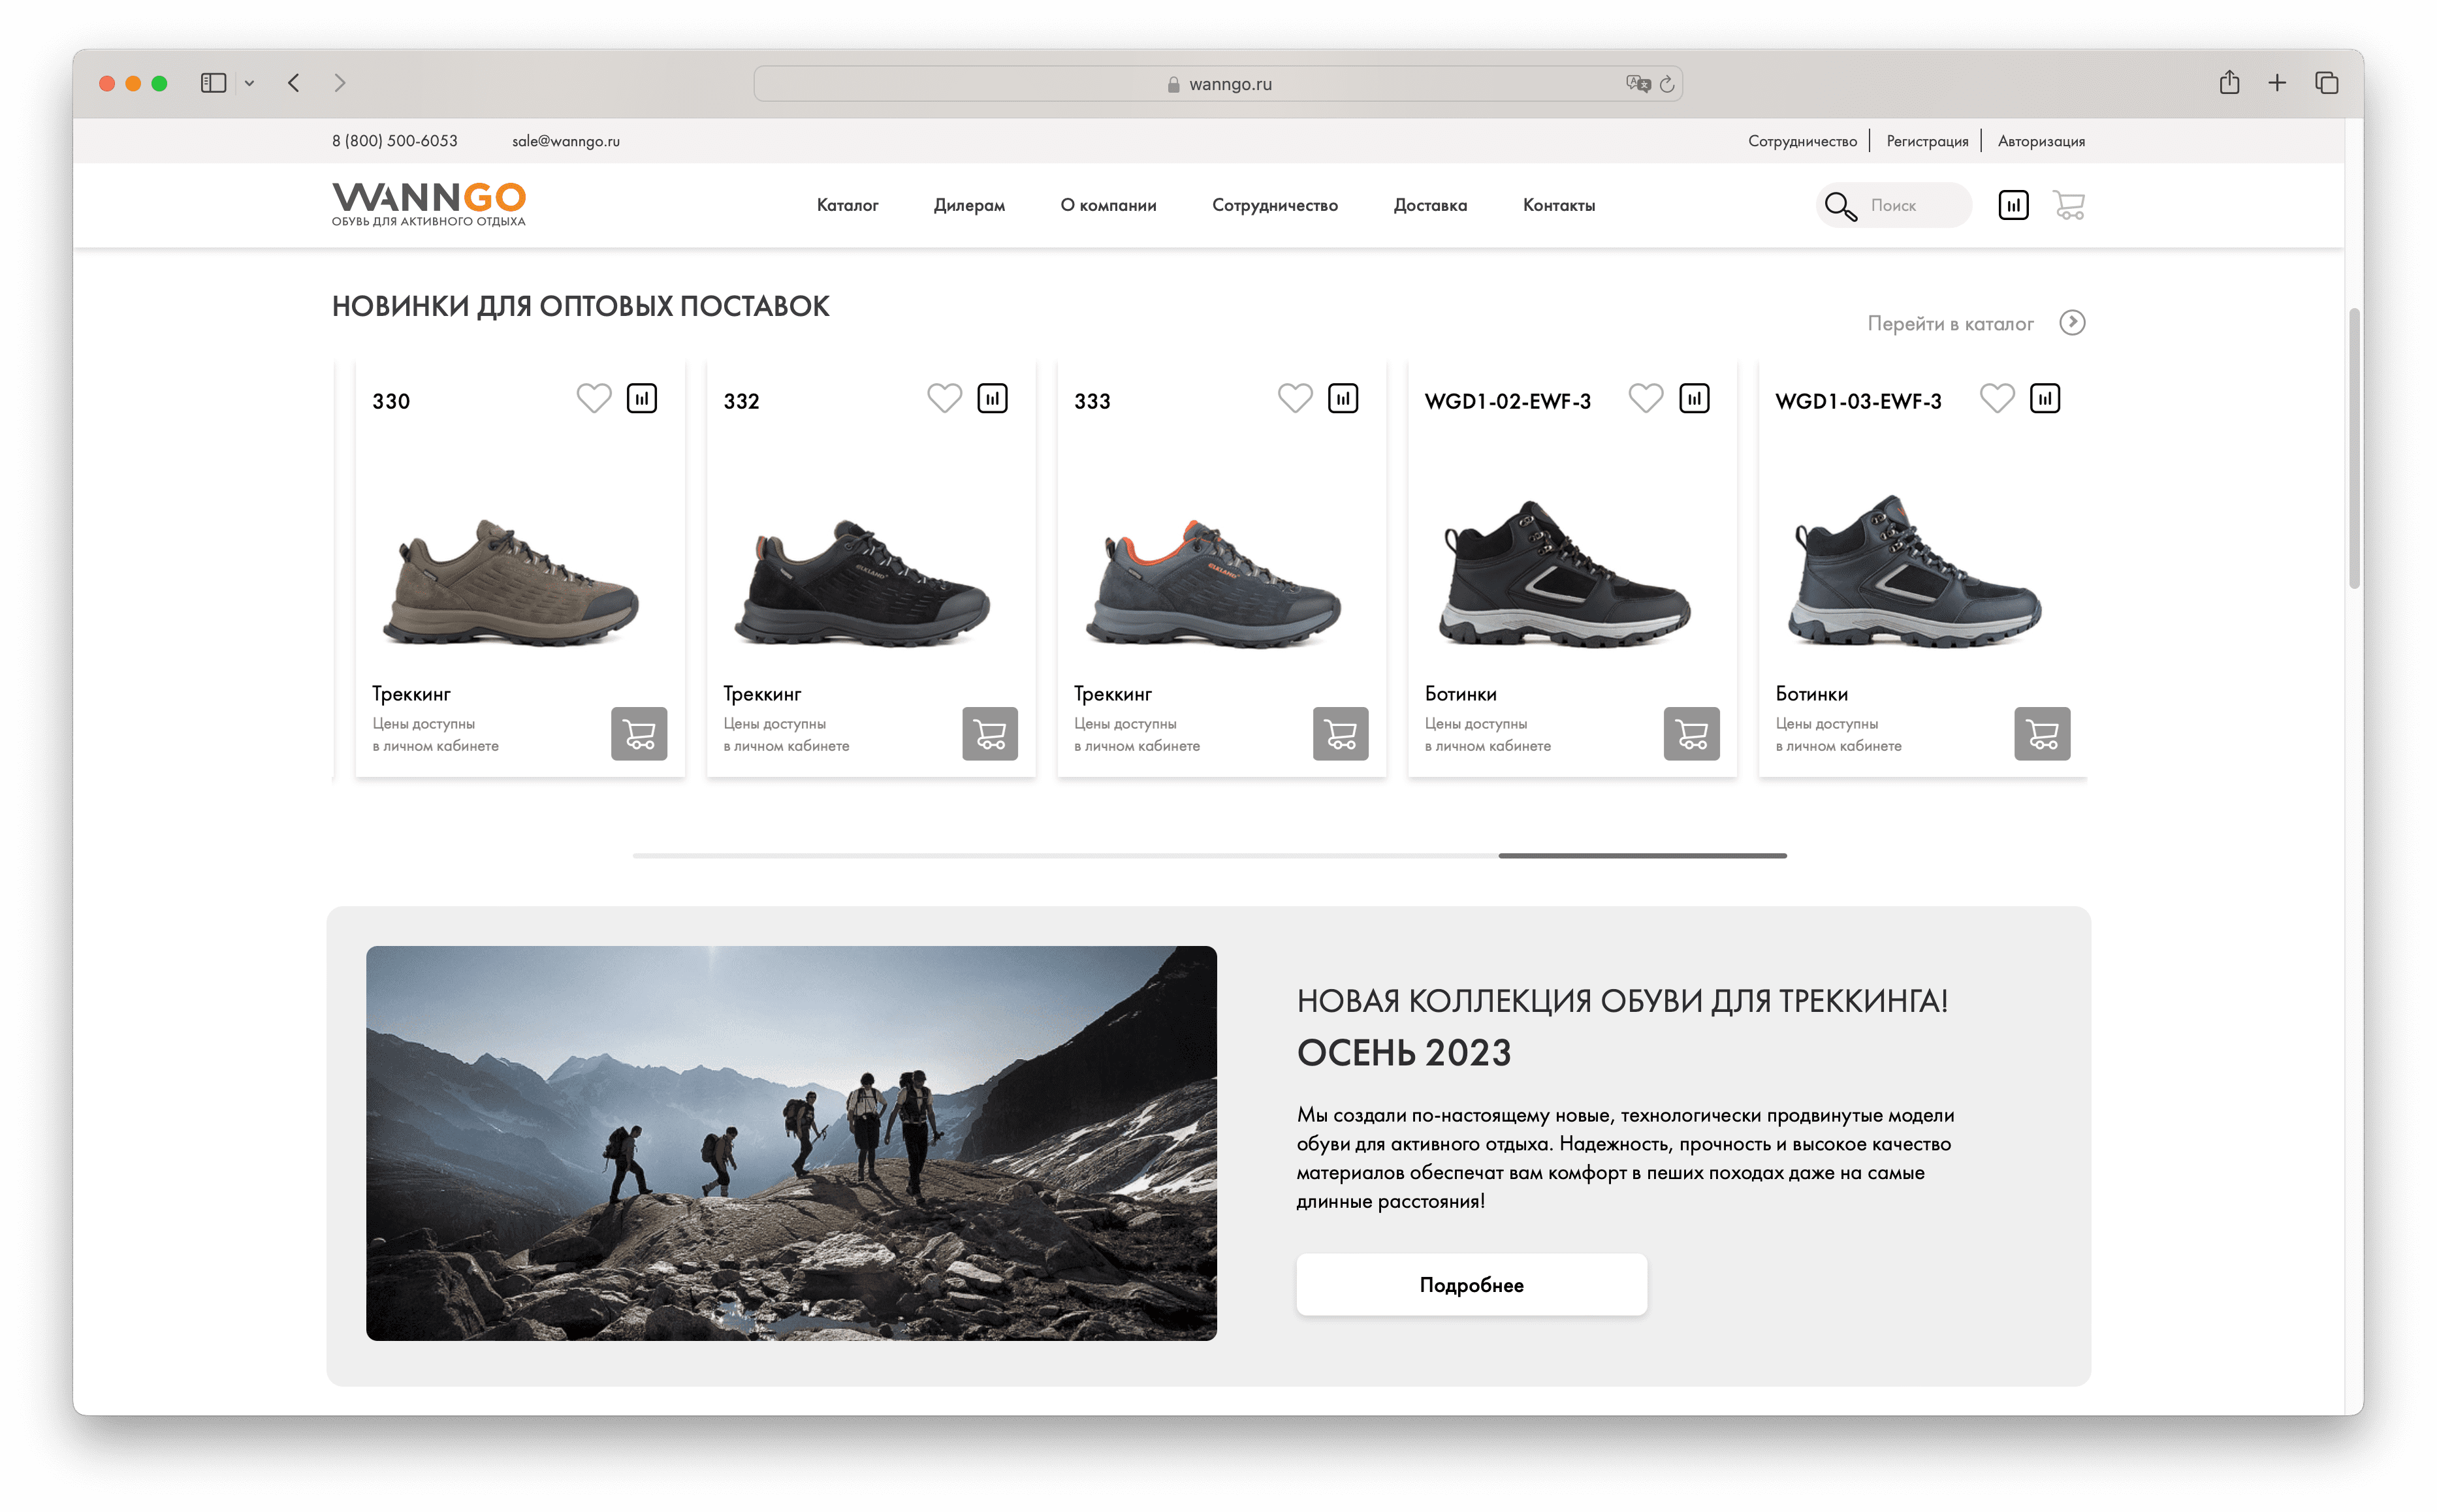Click the product carousel scroll indicator

click(x=1642, y=855)
